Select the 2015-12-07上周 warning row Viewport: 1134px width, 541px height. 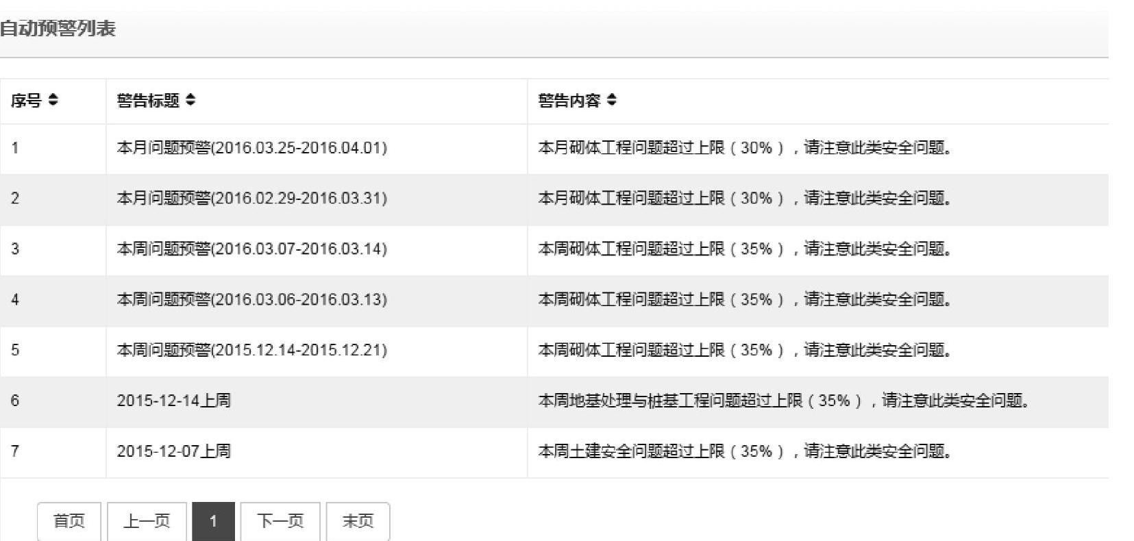coord(174,451)
